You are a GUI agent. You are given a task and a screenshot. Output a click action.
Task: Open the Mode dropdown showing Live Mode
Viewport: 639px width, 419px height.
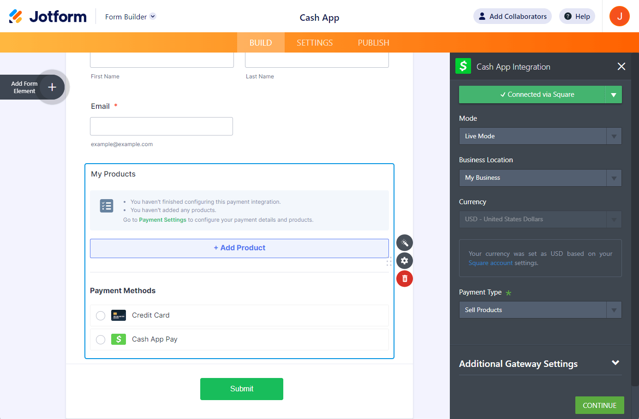tap(540, 136)
